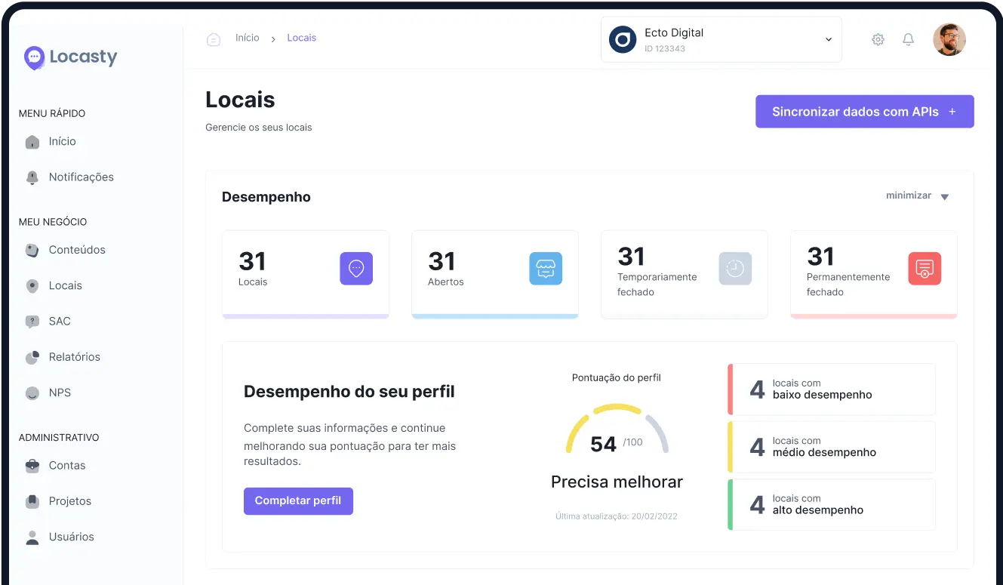Select the 31 Abertos stat card
Image resolution: width=1003 pixels, height=585 pixels.
(495, 275)
